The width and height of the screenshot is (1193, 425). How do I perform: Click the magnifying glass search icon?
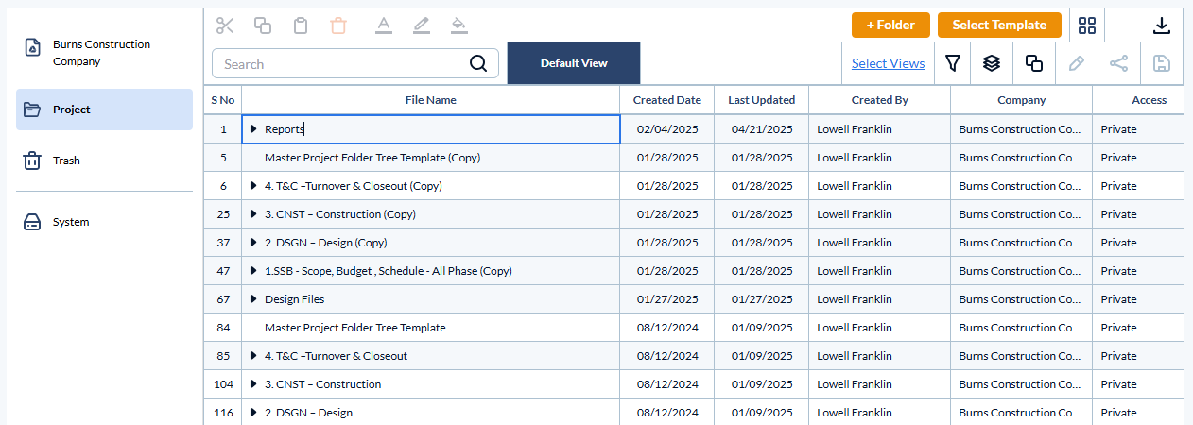(479, 64)
